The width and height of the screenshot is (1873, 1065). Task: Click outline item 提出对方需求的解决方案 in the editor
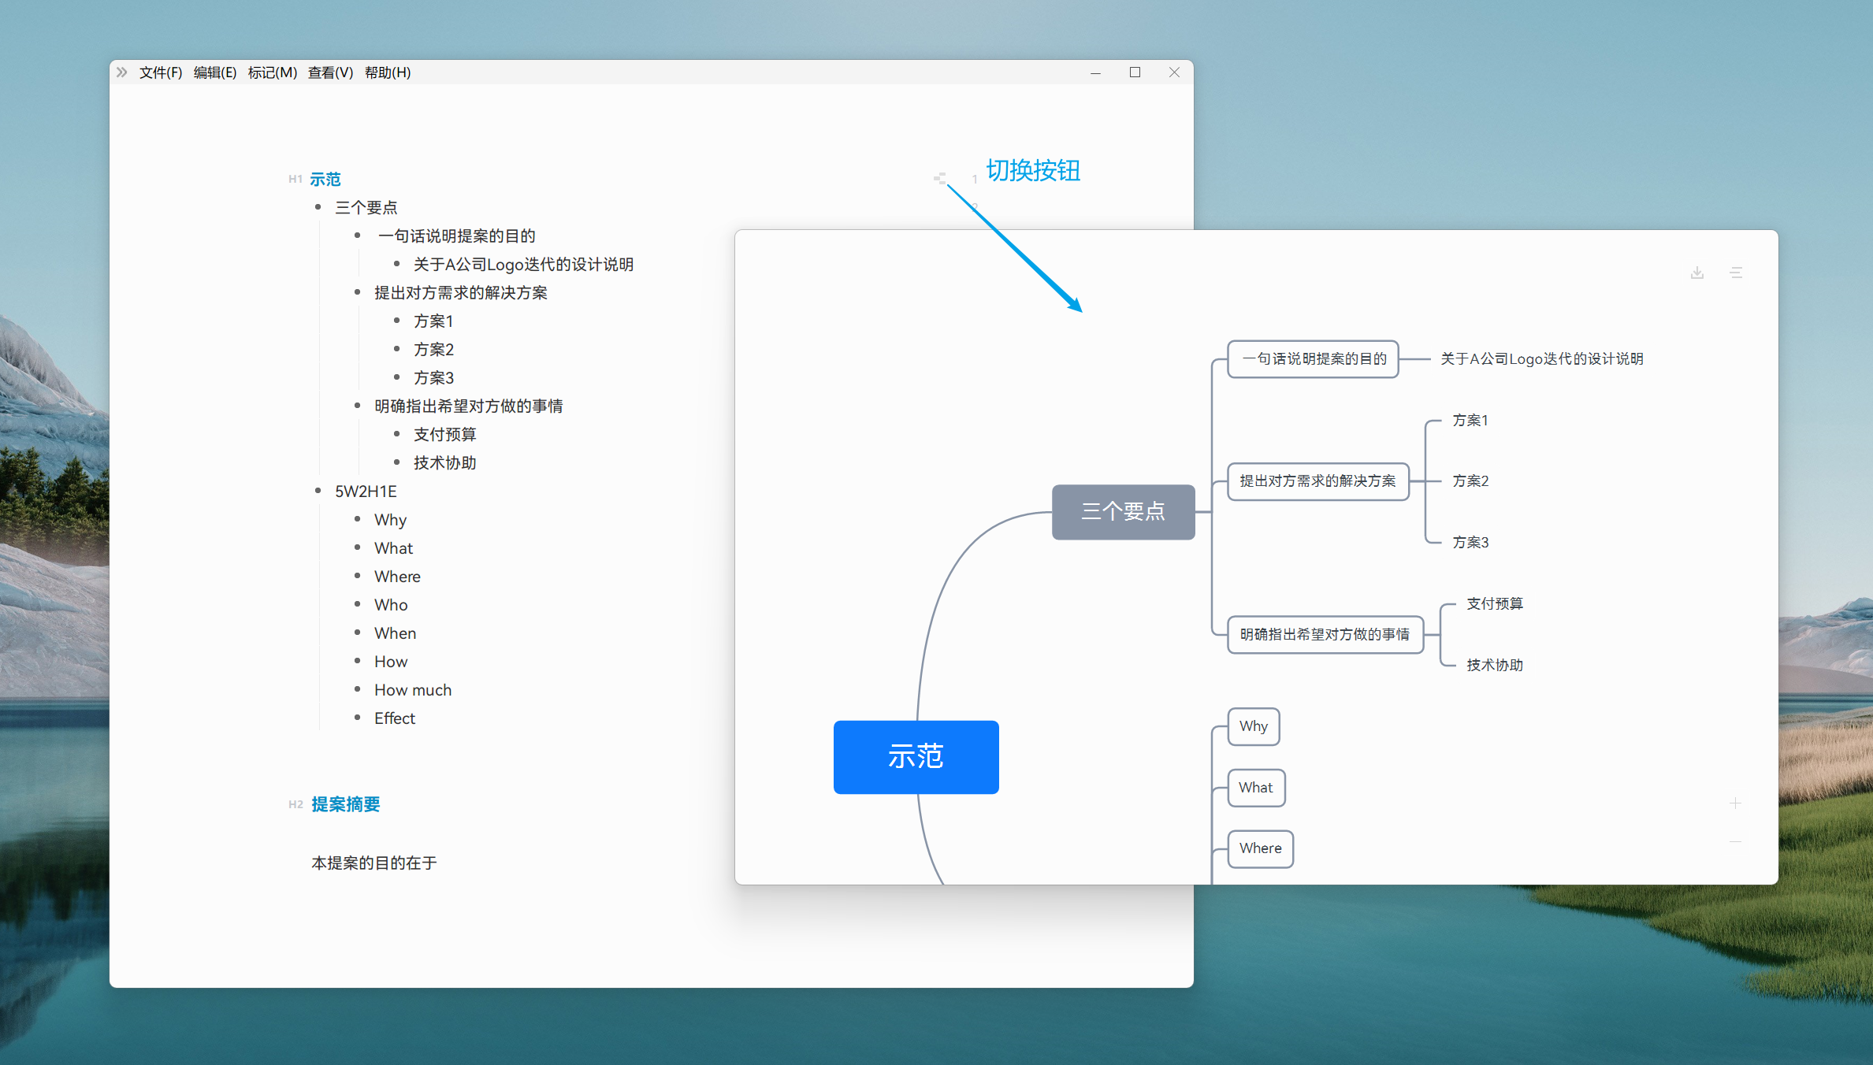(461, 293)
